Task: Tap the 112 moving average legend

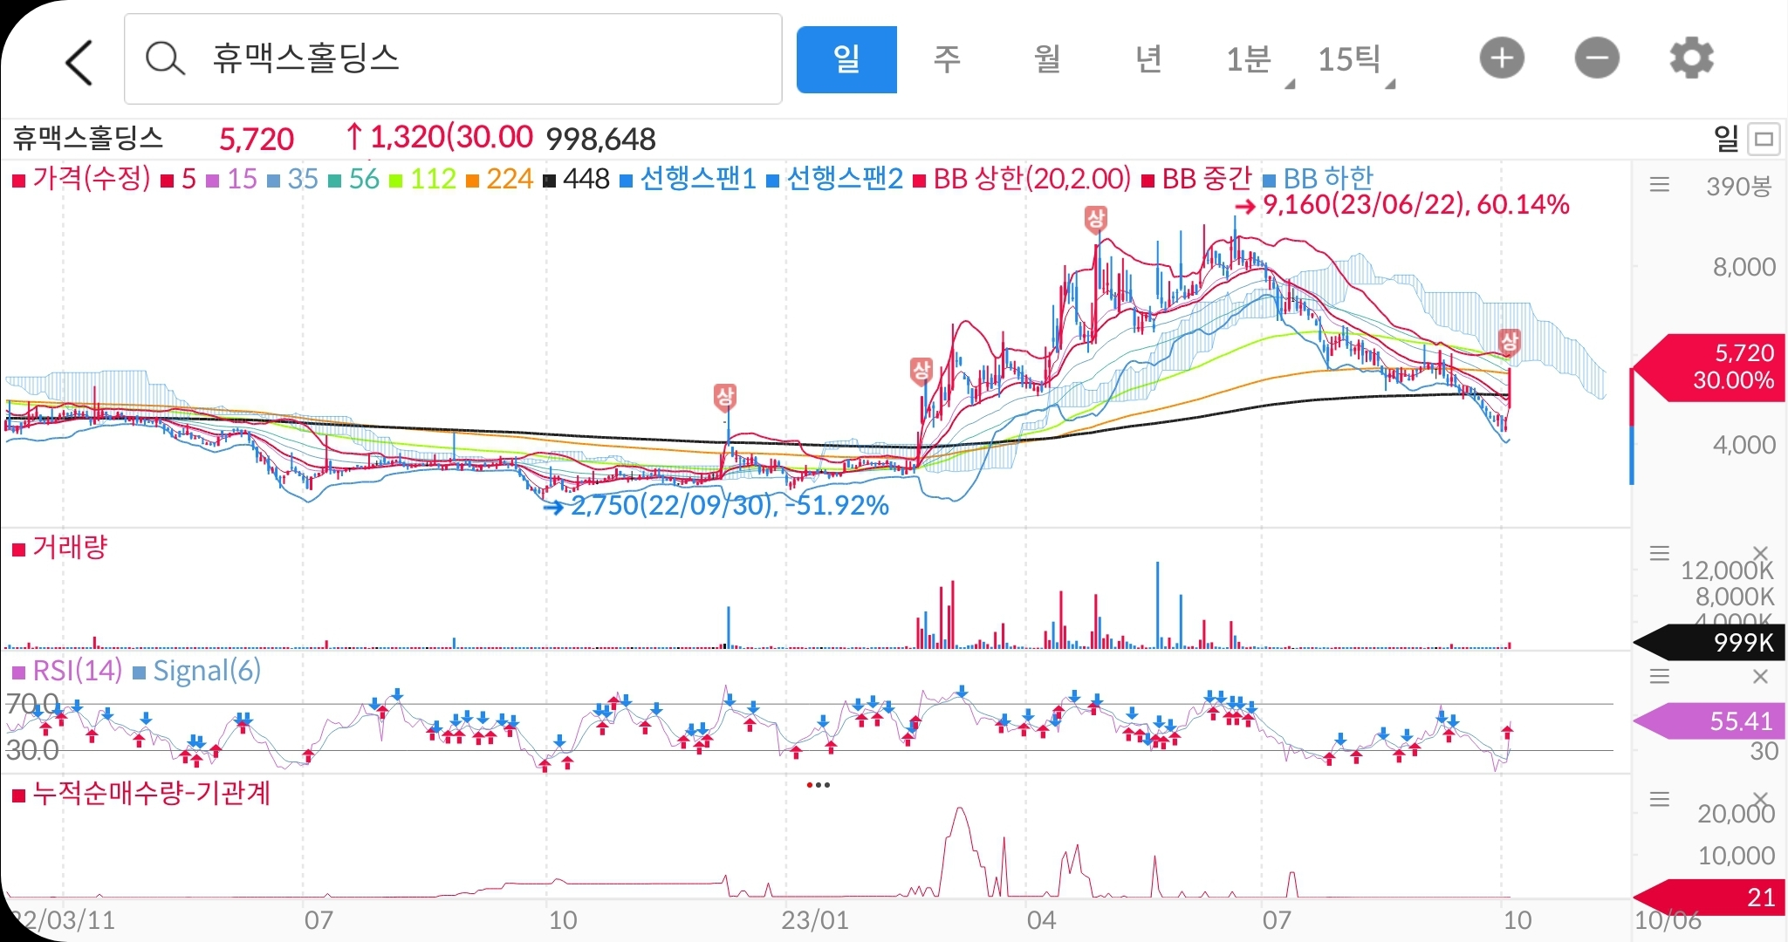Action: (422, 179)
